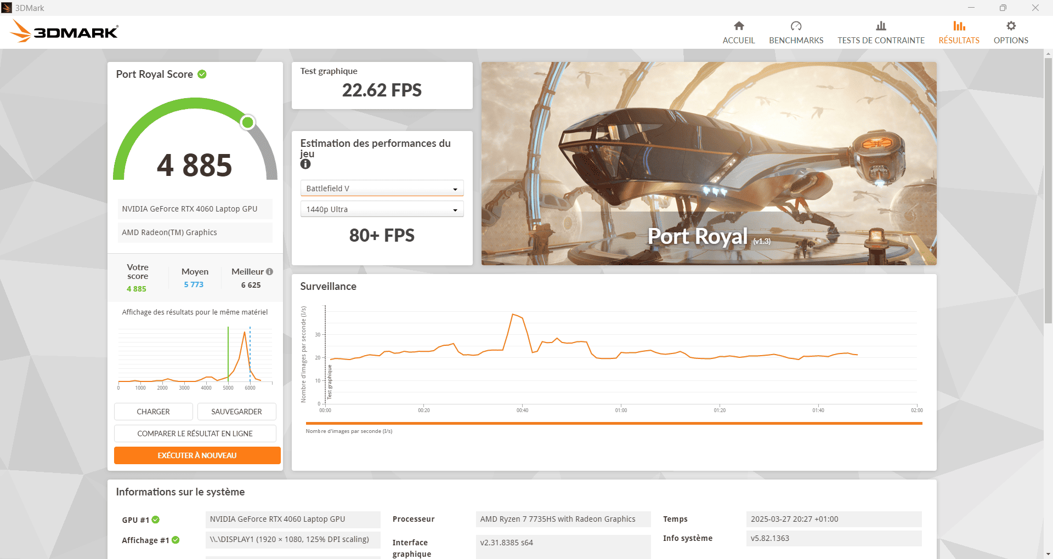Click the 3DMark title bar app icon
Viewport: 1053px width, 559px height.
(x=7, y=8)
